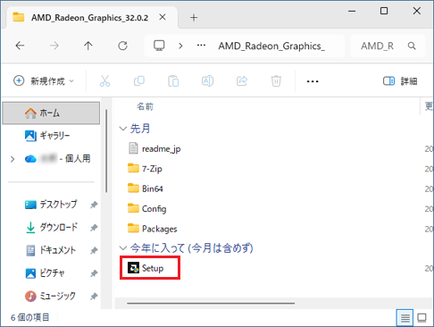Open ピクチャ quick access folder
The height and width of the screenshot is (327, 434).
[x=45, y=273]
